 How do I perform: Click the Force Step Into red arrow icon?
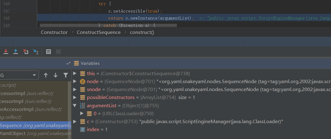point(6,52)
